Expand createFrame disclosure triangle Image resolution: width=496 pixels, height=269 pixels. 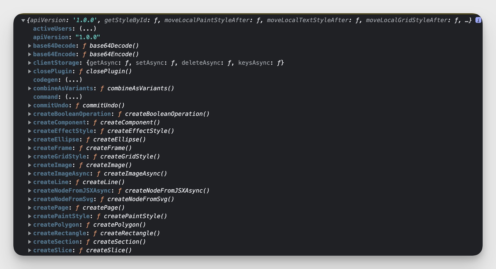pos(30,148)
